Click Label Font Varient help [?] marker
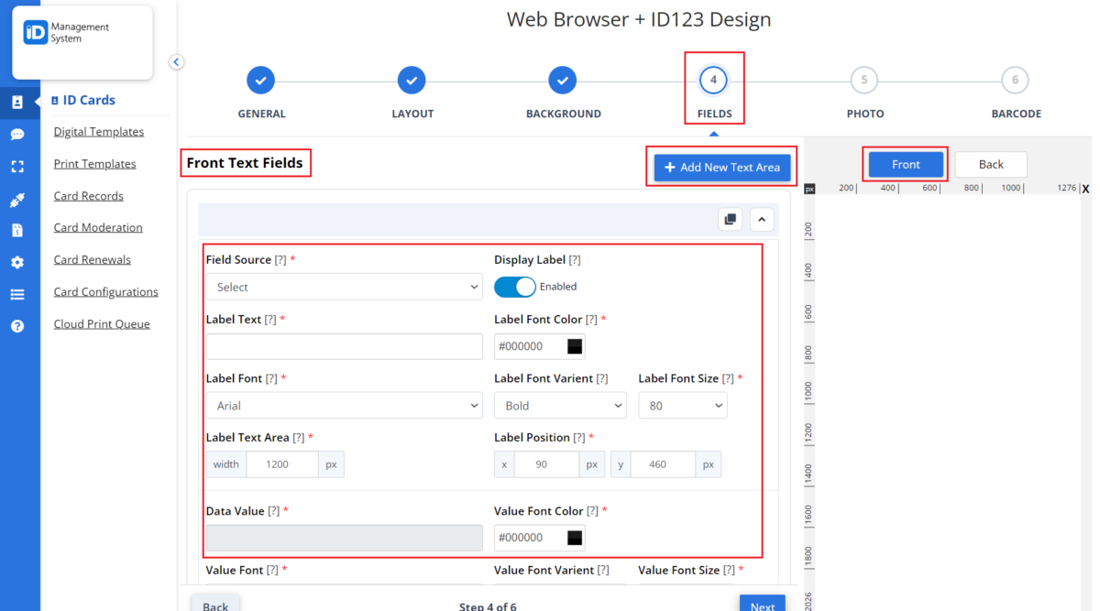 (x=602, y=378)
